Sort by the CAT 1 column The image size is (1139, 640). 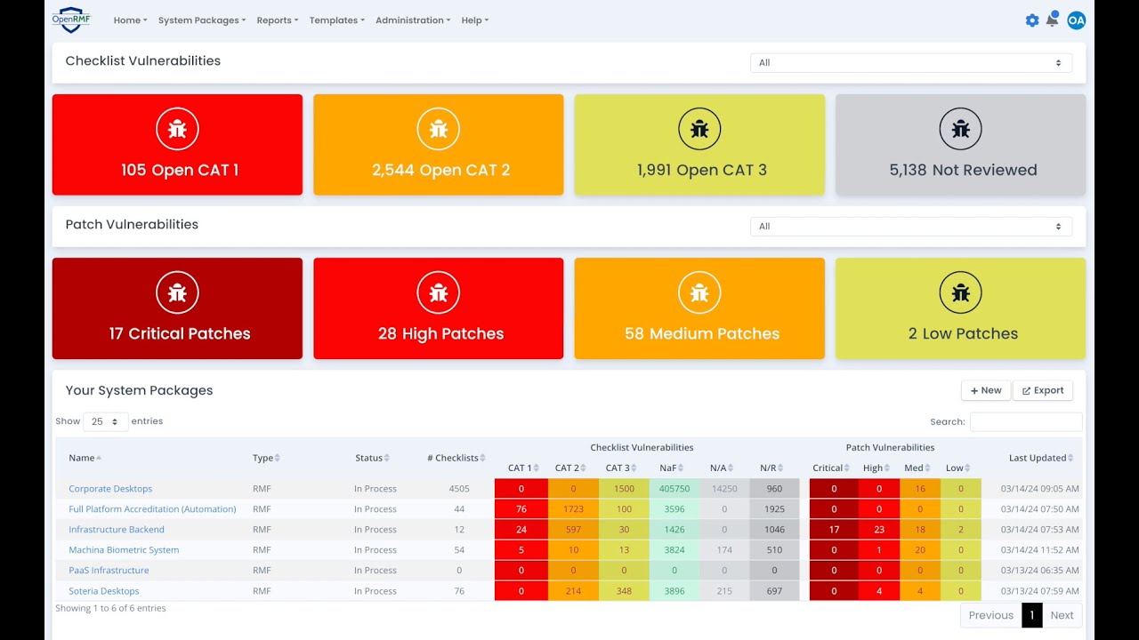pyautogui.click(x=521, y=468)
